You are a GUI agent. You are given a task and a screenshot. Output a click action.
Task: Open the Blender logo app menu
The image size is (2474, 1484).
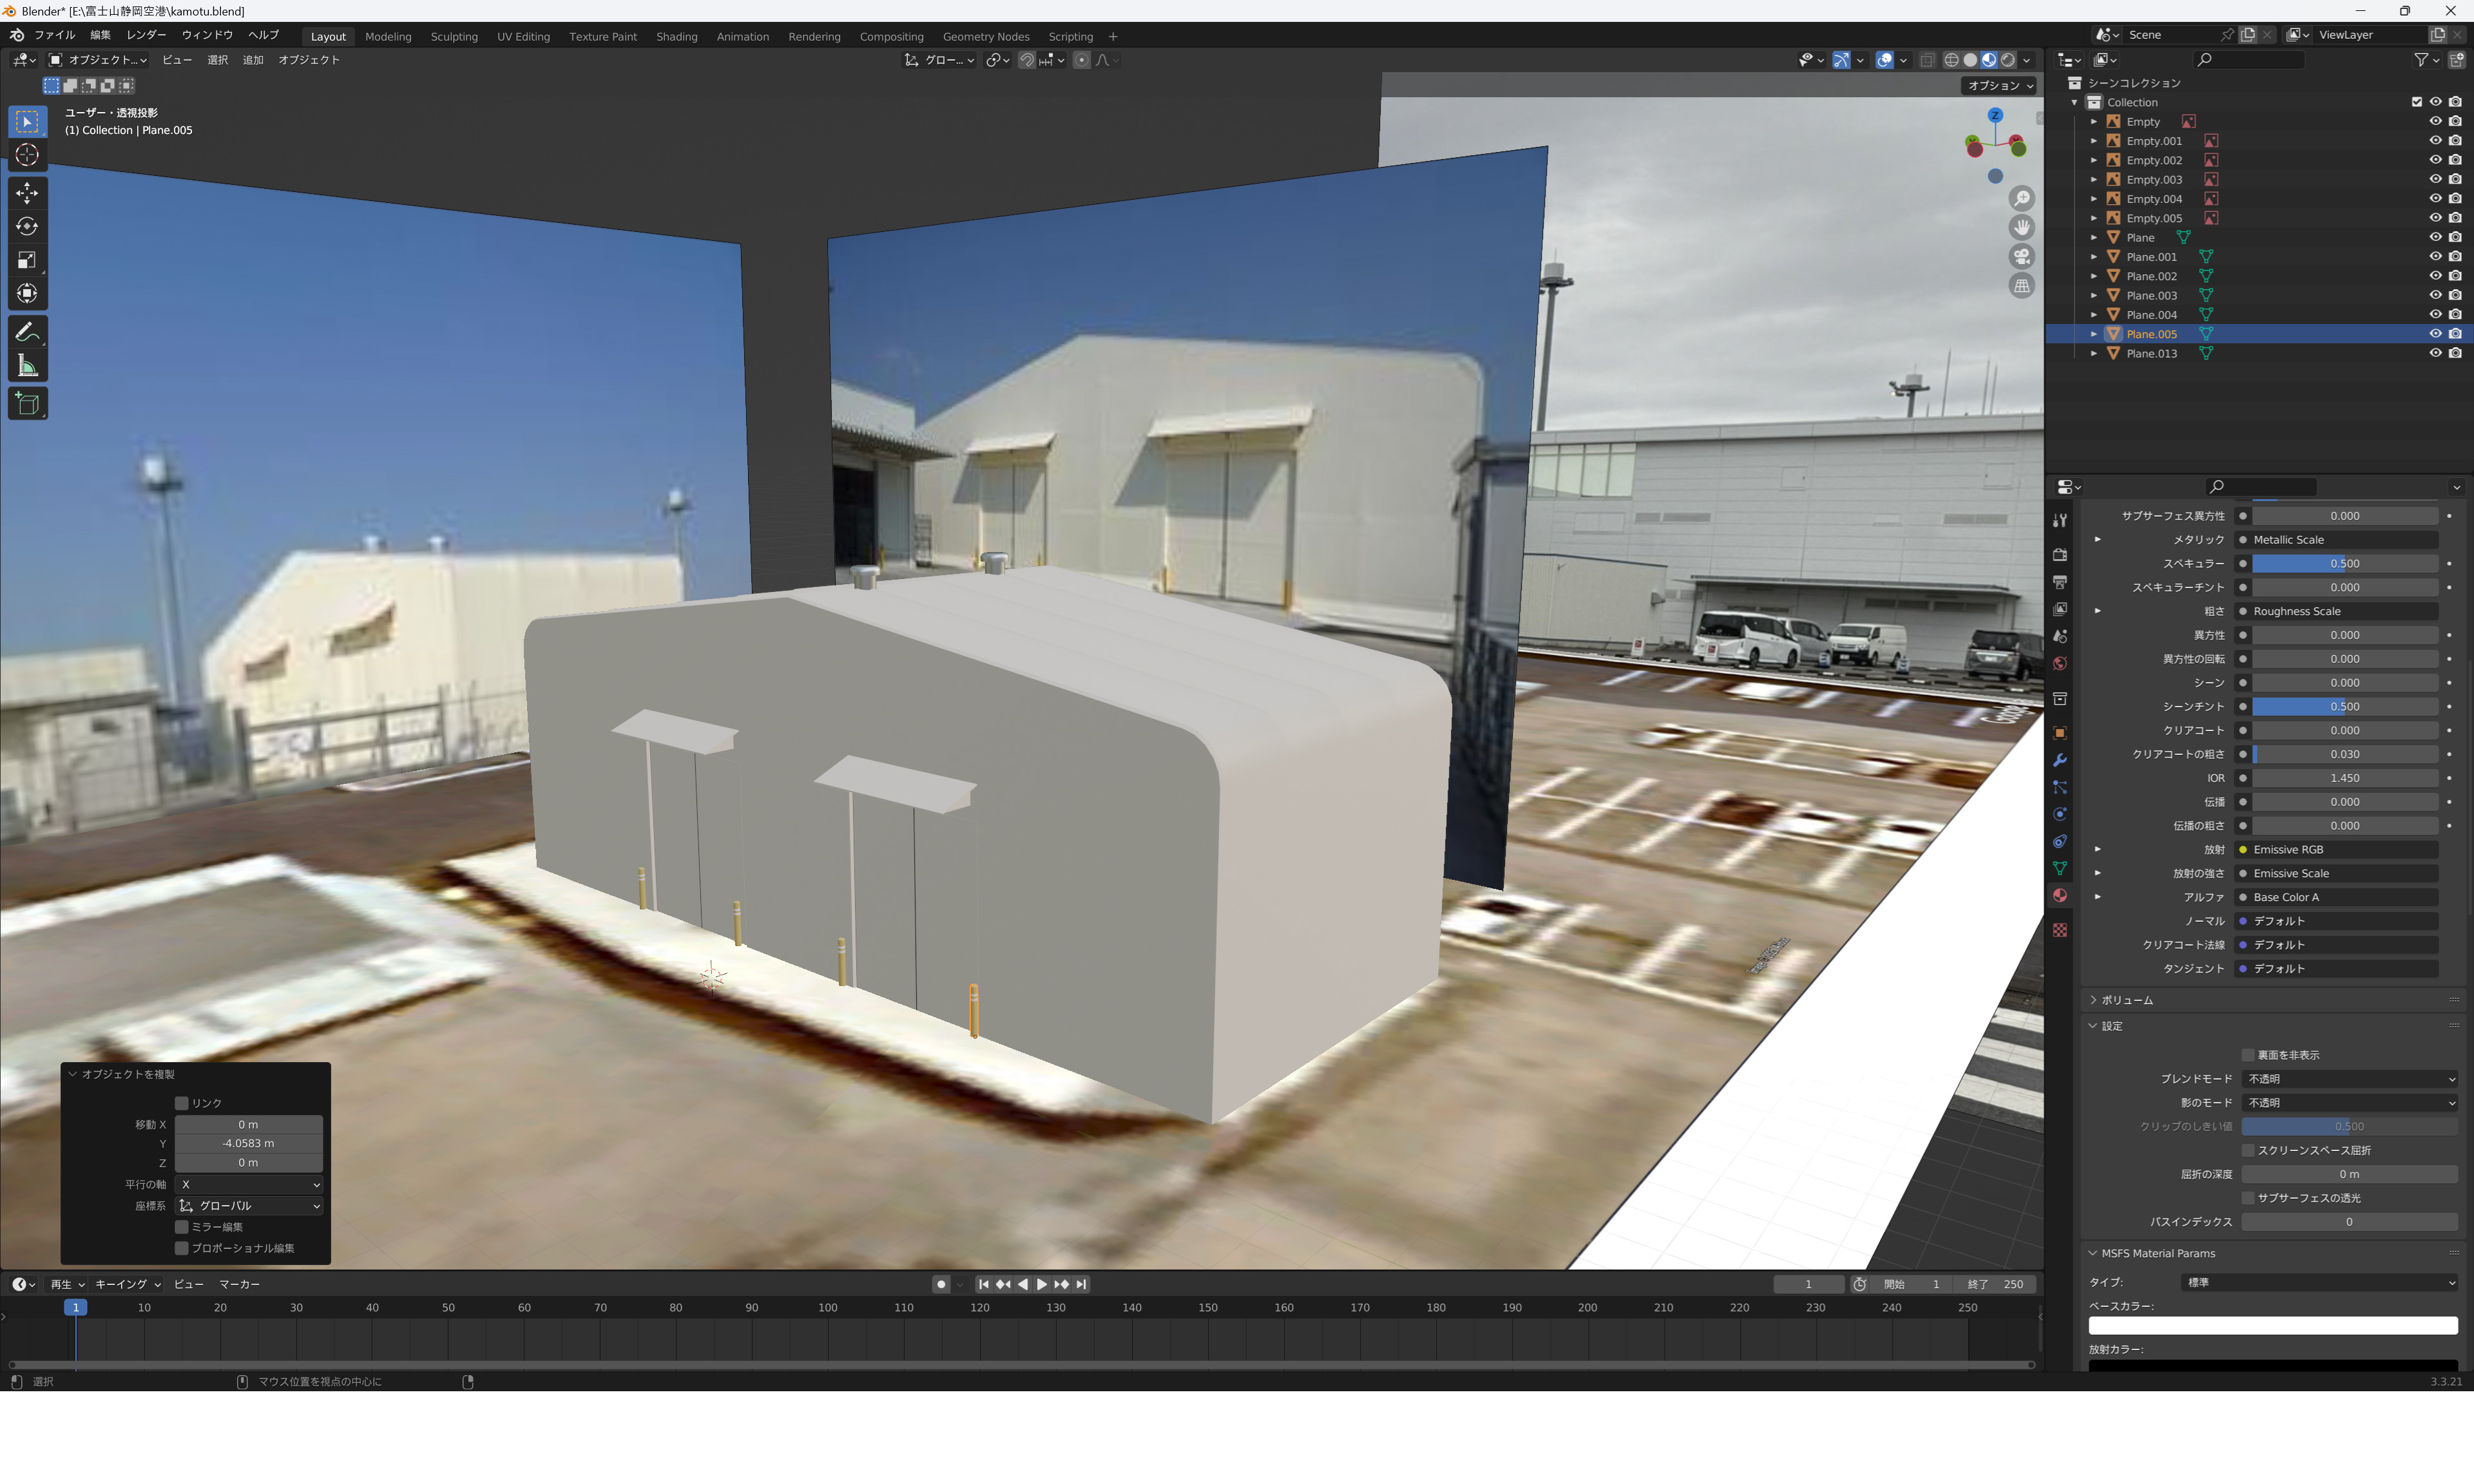click(17, 36)
